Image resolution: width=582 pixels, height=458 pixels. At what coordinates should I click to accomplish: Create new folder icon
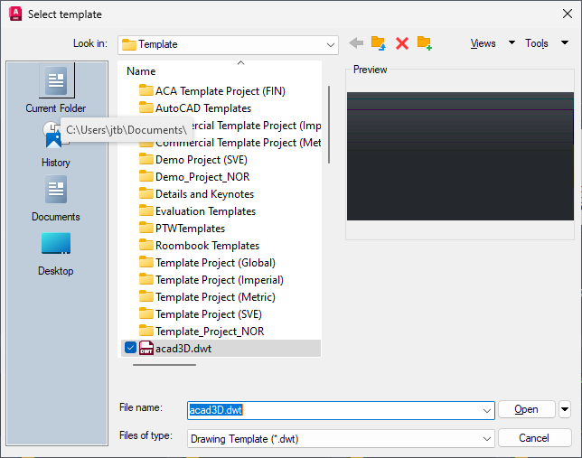pos(424,43)
